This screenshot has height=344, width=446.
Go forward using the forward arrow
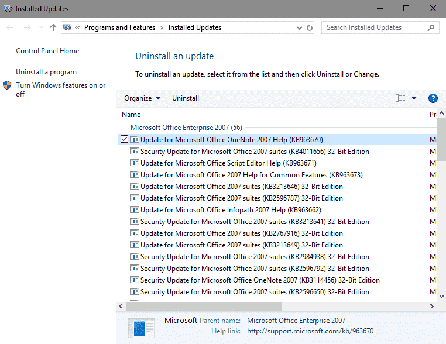tap(28, 27)
